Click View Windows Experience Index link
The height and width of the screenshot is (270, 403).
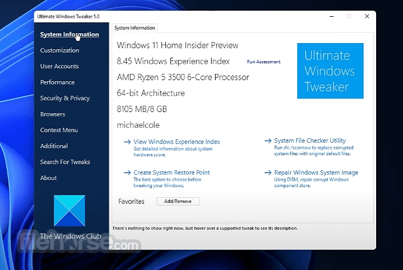coord(176,142)
